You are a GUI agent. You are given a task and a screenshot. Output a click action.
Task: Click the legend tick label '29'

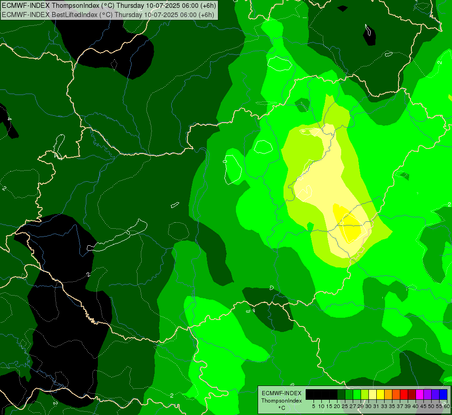[x=360, y=406]
